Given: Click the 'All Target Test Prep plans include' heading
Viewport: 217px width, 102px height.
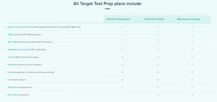Looking at the screenshot, I should click(x=107, y=4).
